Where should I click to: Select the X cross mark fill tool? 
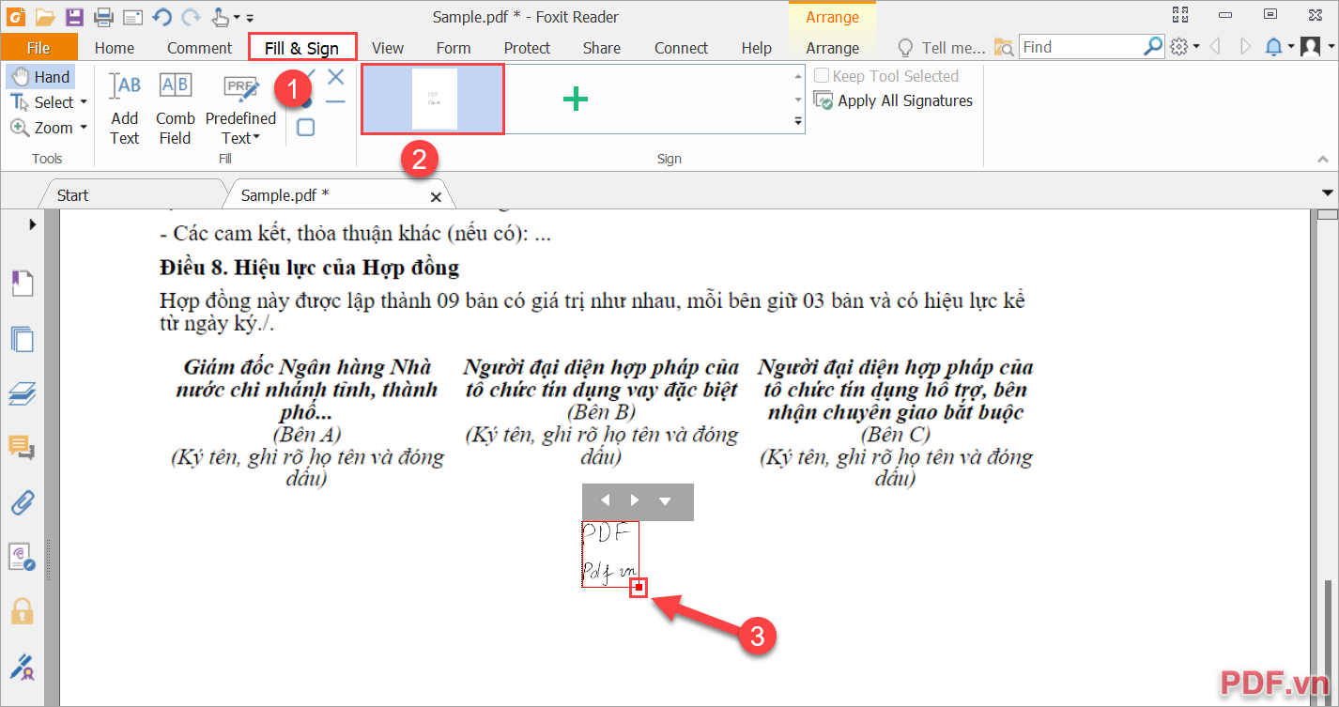coord(335,76)
